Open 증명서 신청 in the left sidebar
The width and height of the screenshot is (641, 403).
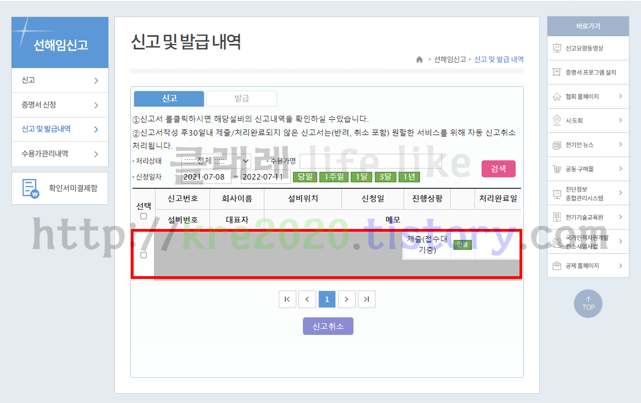pyautogui.click(x=60, y=105)
